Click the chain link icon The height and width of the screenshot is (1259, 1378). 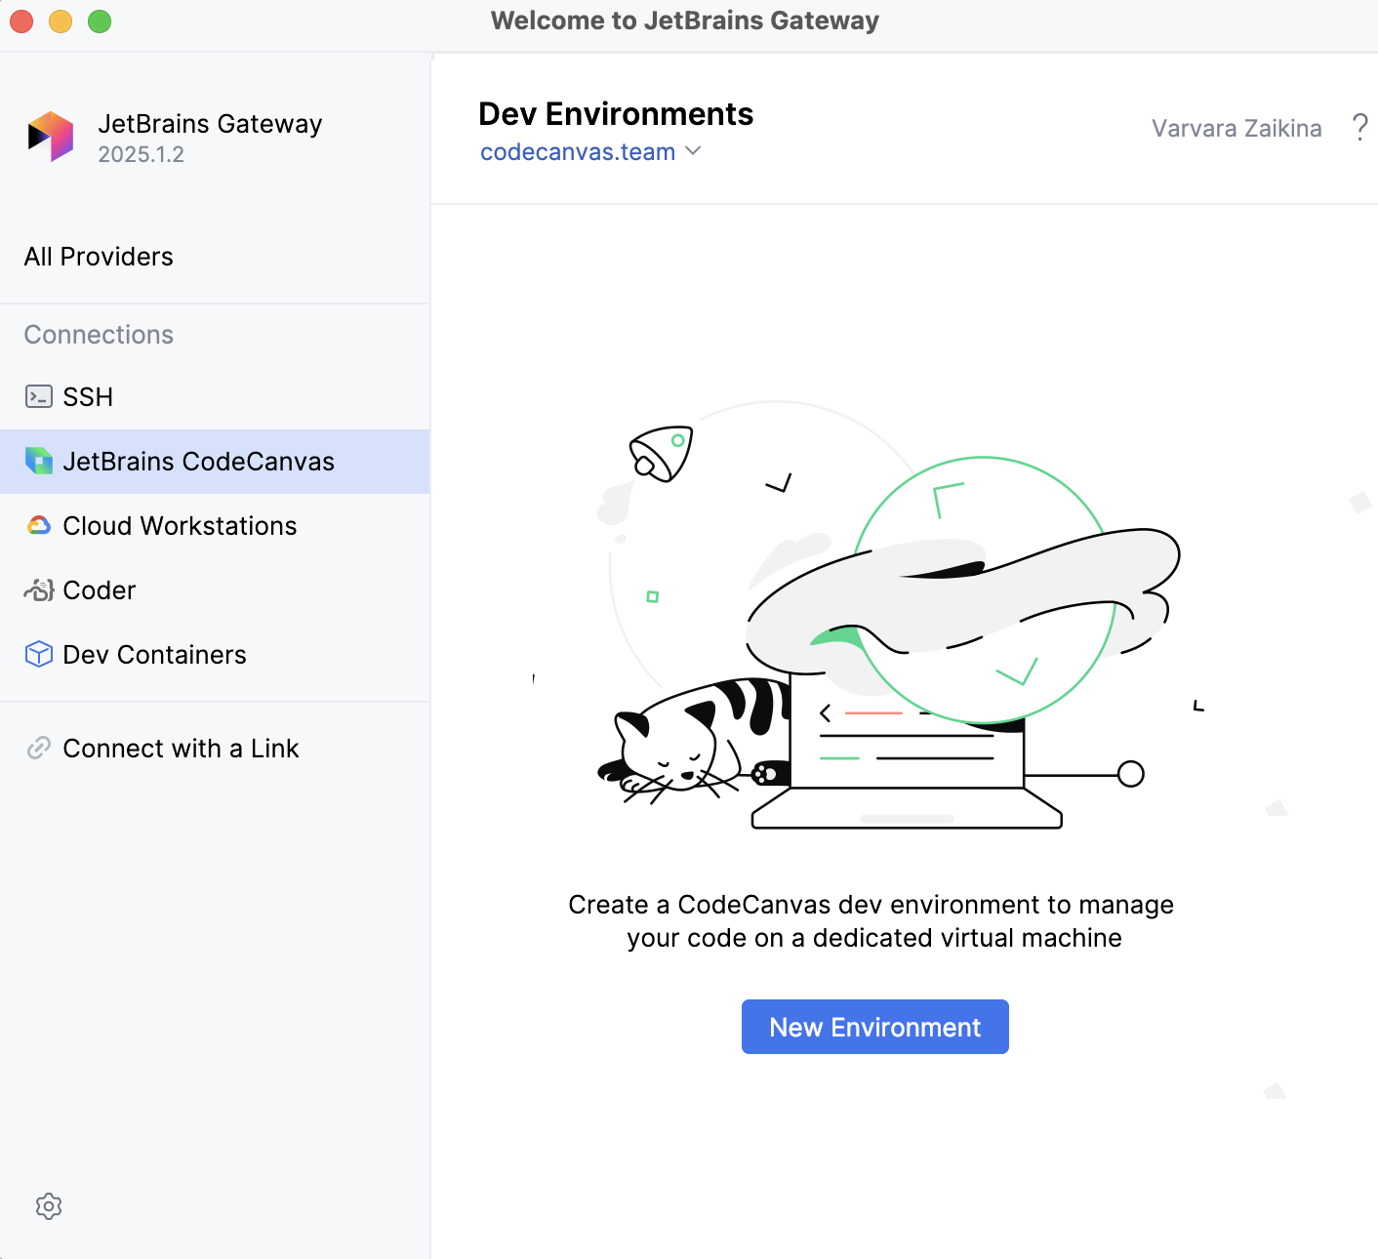point(39,748)
